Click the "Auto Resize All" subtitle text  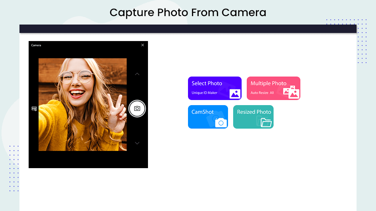[262, 93]
